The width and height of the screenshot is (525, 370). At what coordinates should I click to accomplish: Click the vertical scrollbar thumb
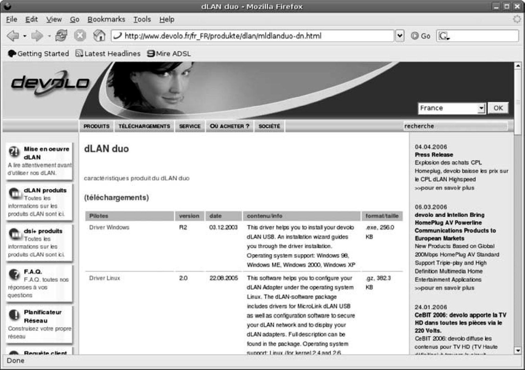518,102
